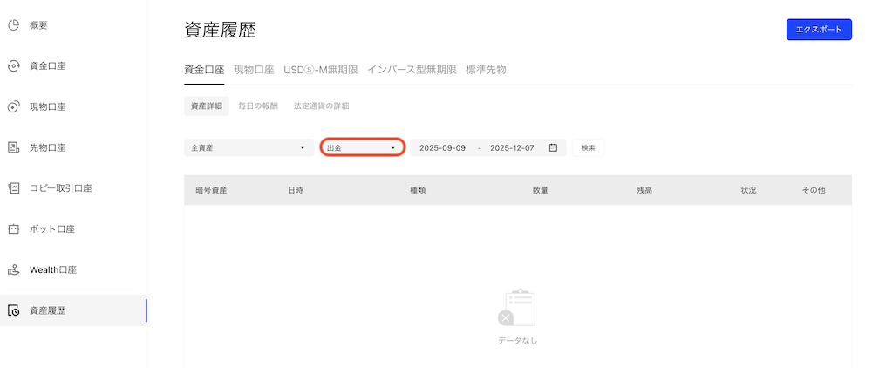Open the 出金 transaction type dropdown
The width and height of the screenshot is (872, 368).
pos(361,148)
